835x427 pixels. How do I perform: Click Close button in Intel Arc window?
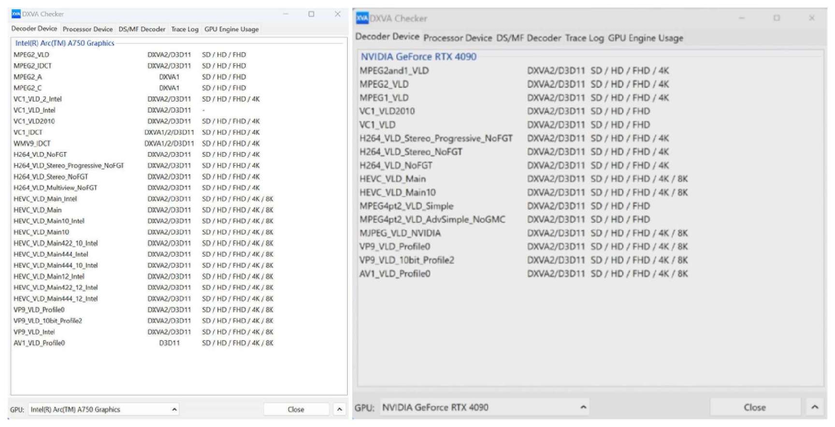(296, 409)
